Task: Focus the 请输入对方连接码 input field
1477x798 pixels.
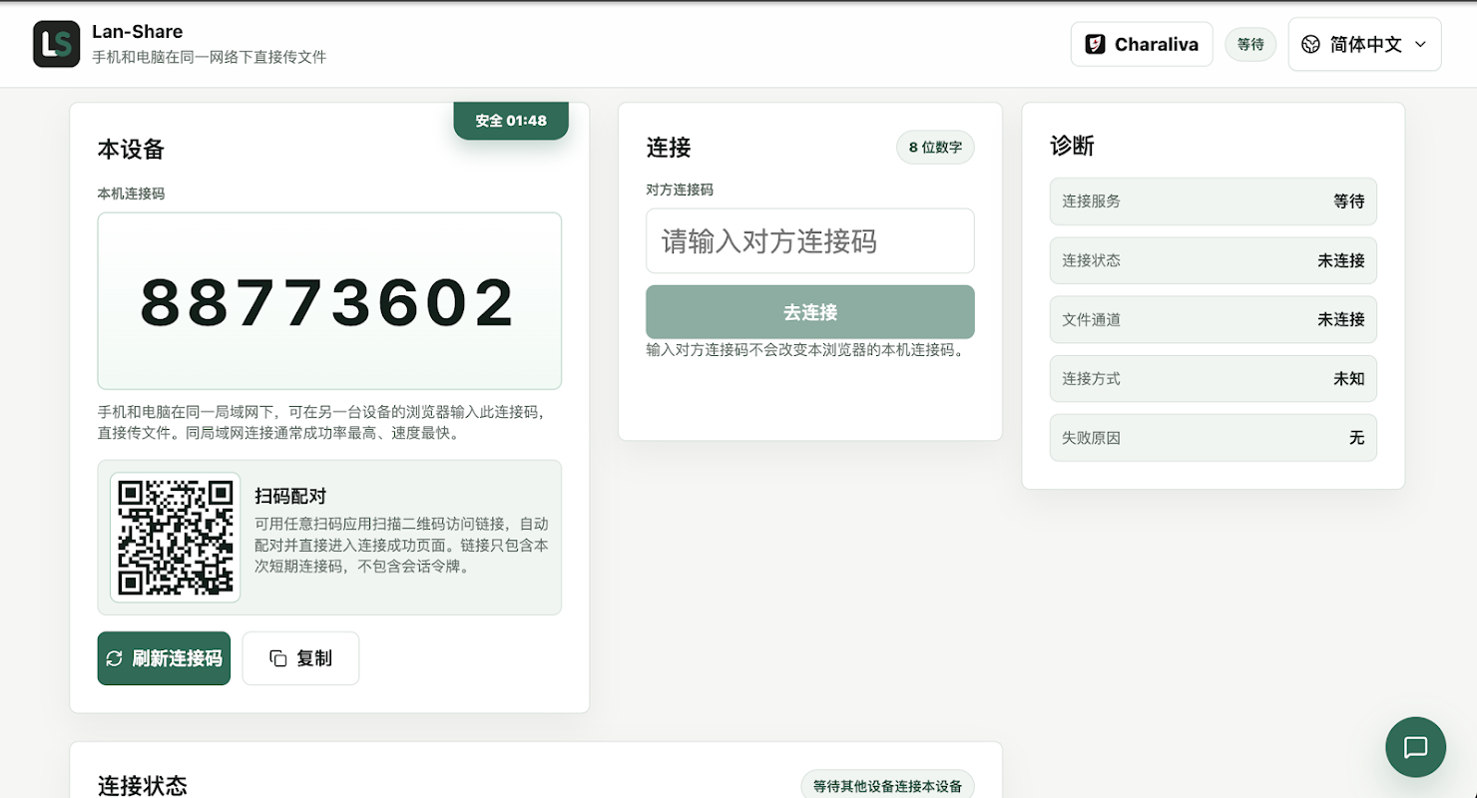Action: tap(810, 241)
